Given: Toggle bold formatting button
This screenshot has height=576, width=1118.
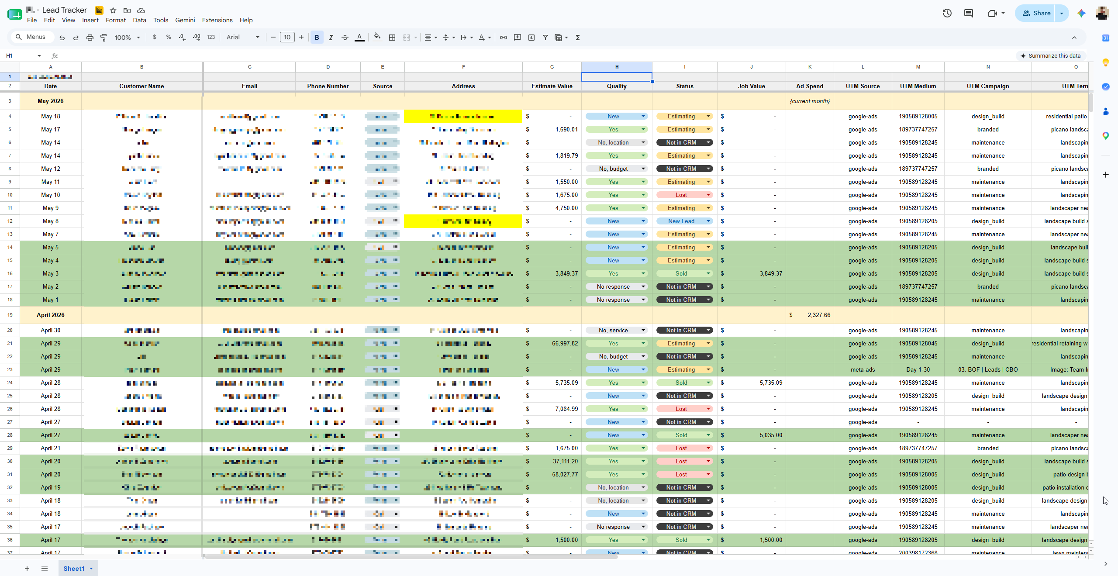Looking at the screenshot, I should click(317, 38).
